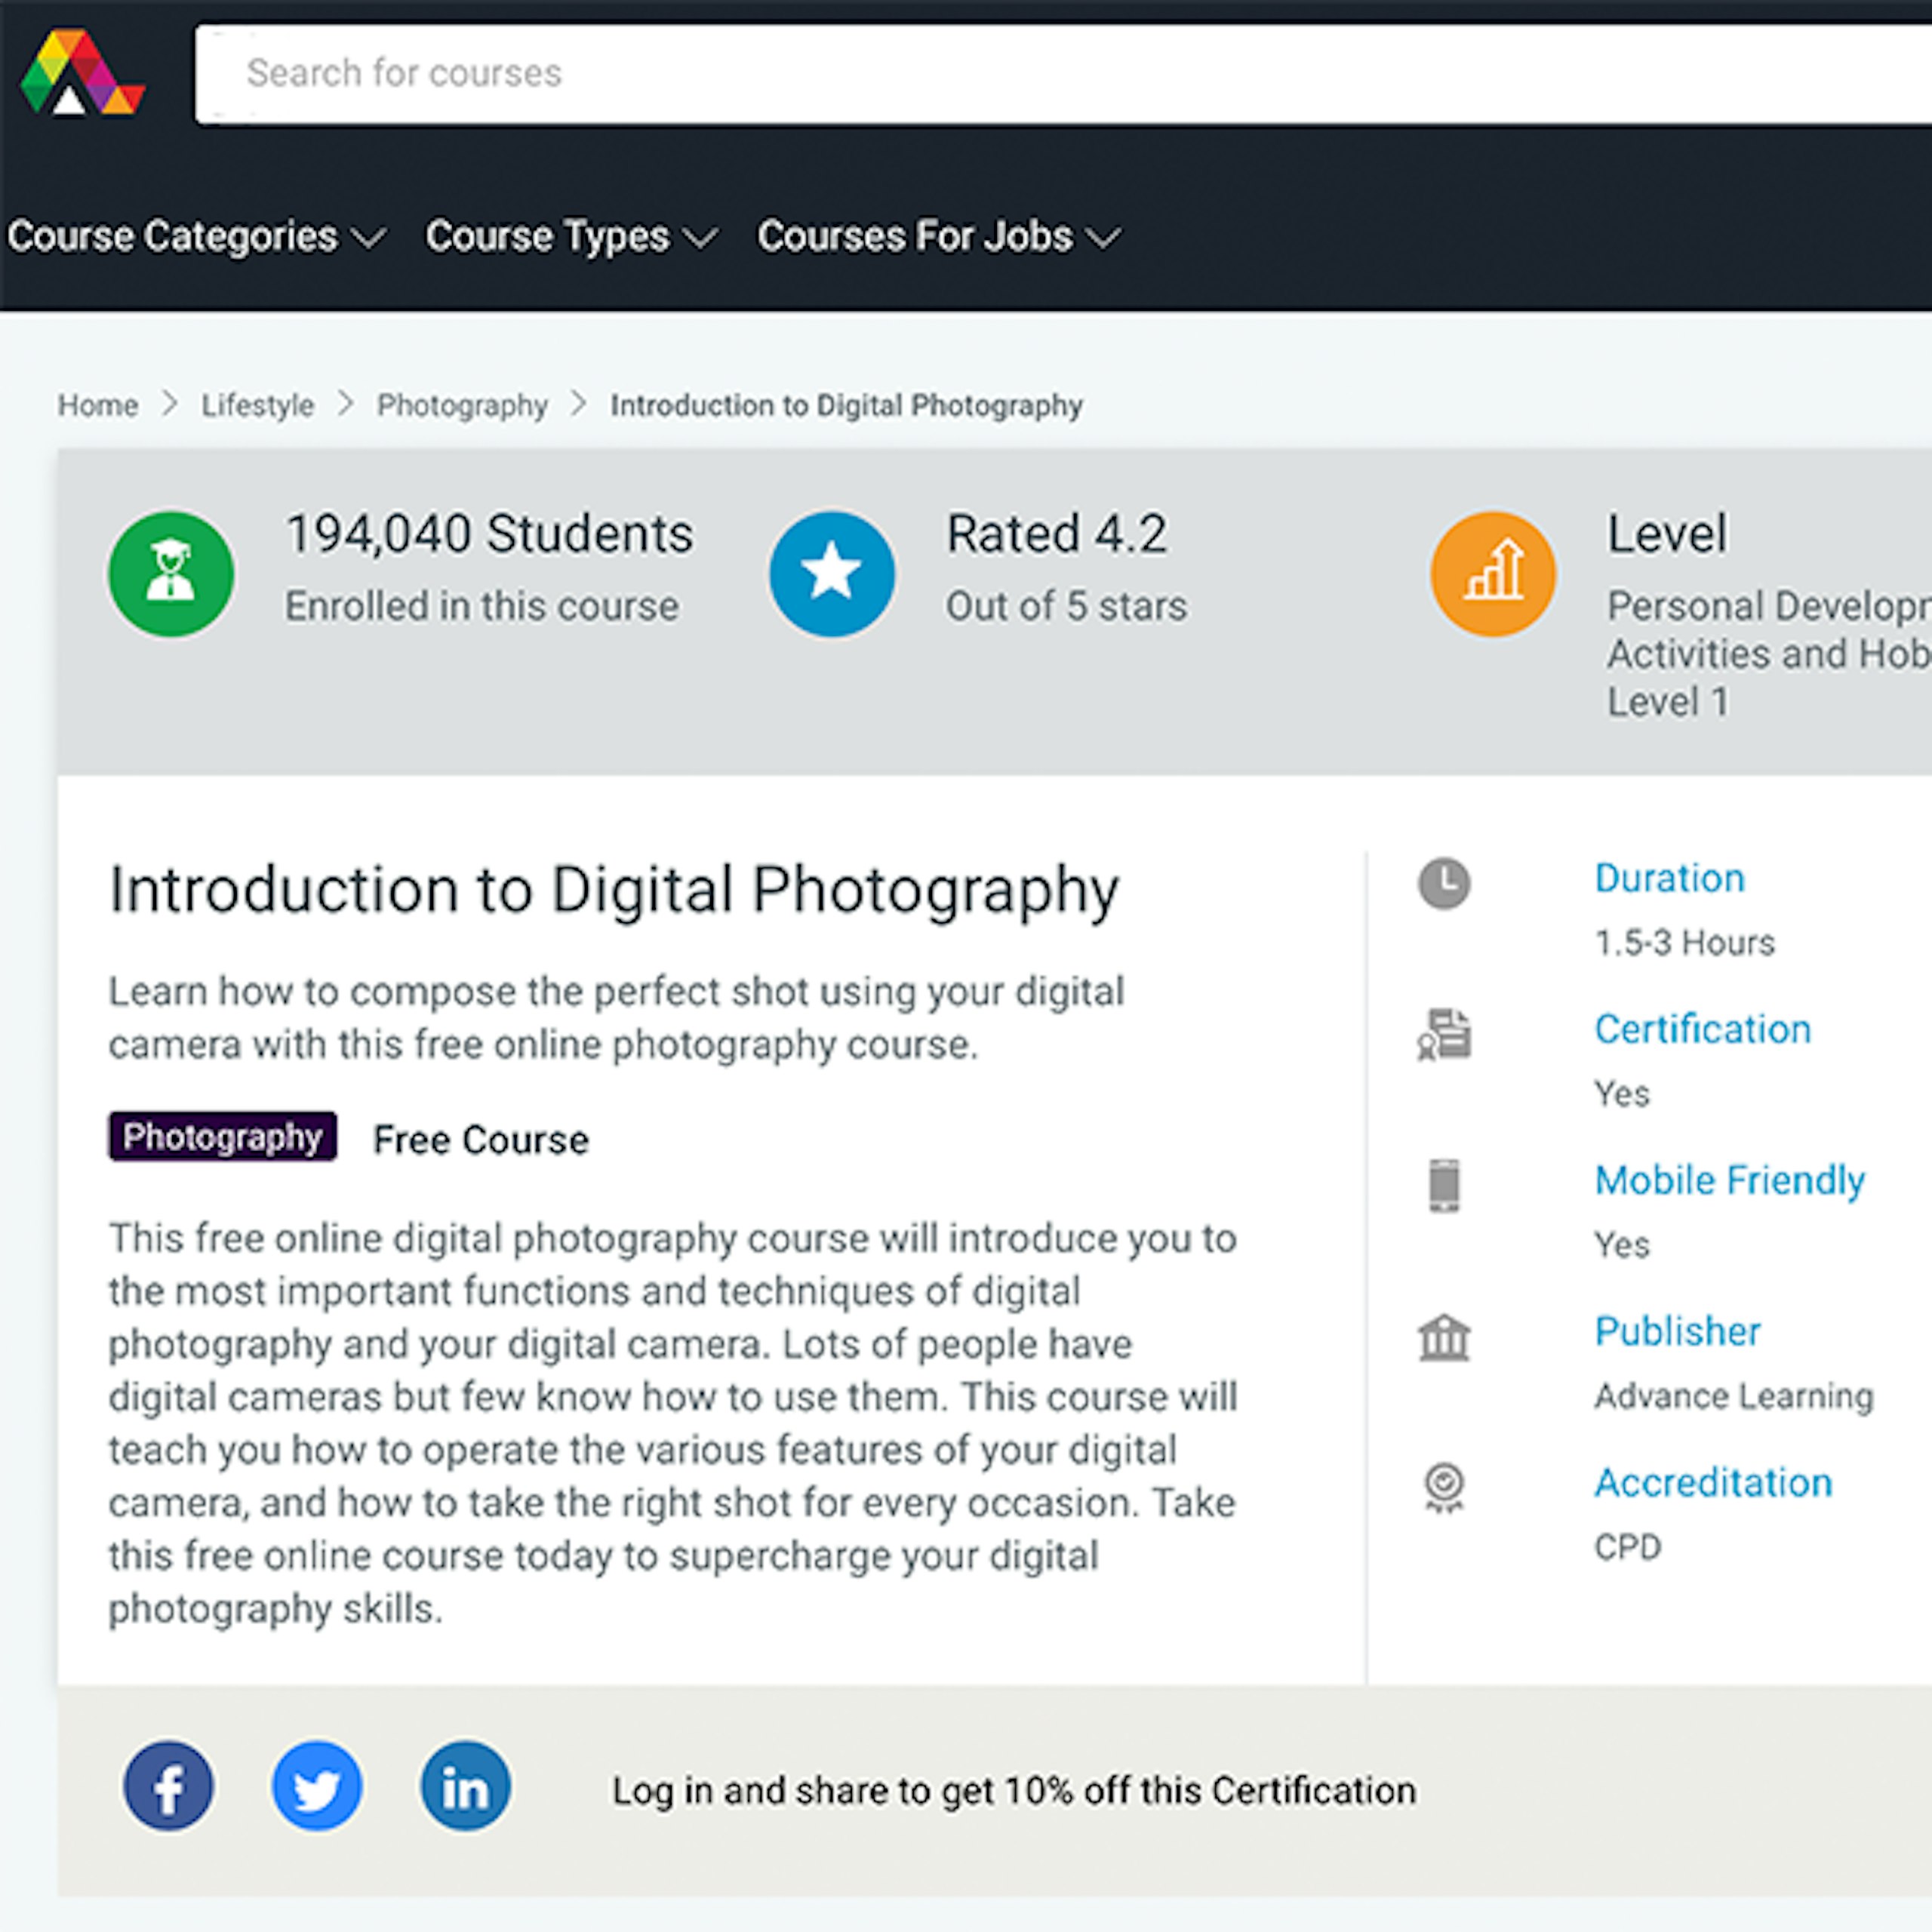The height and width of the screenshot is (1932, 1932).
Task: Click the 10% off Certification message
Action: click(1014, 1790)
